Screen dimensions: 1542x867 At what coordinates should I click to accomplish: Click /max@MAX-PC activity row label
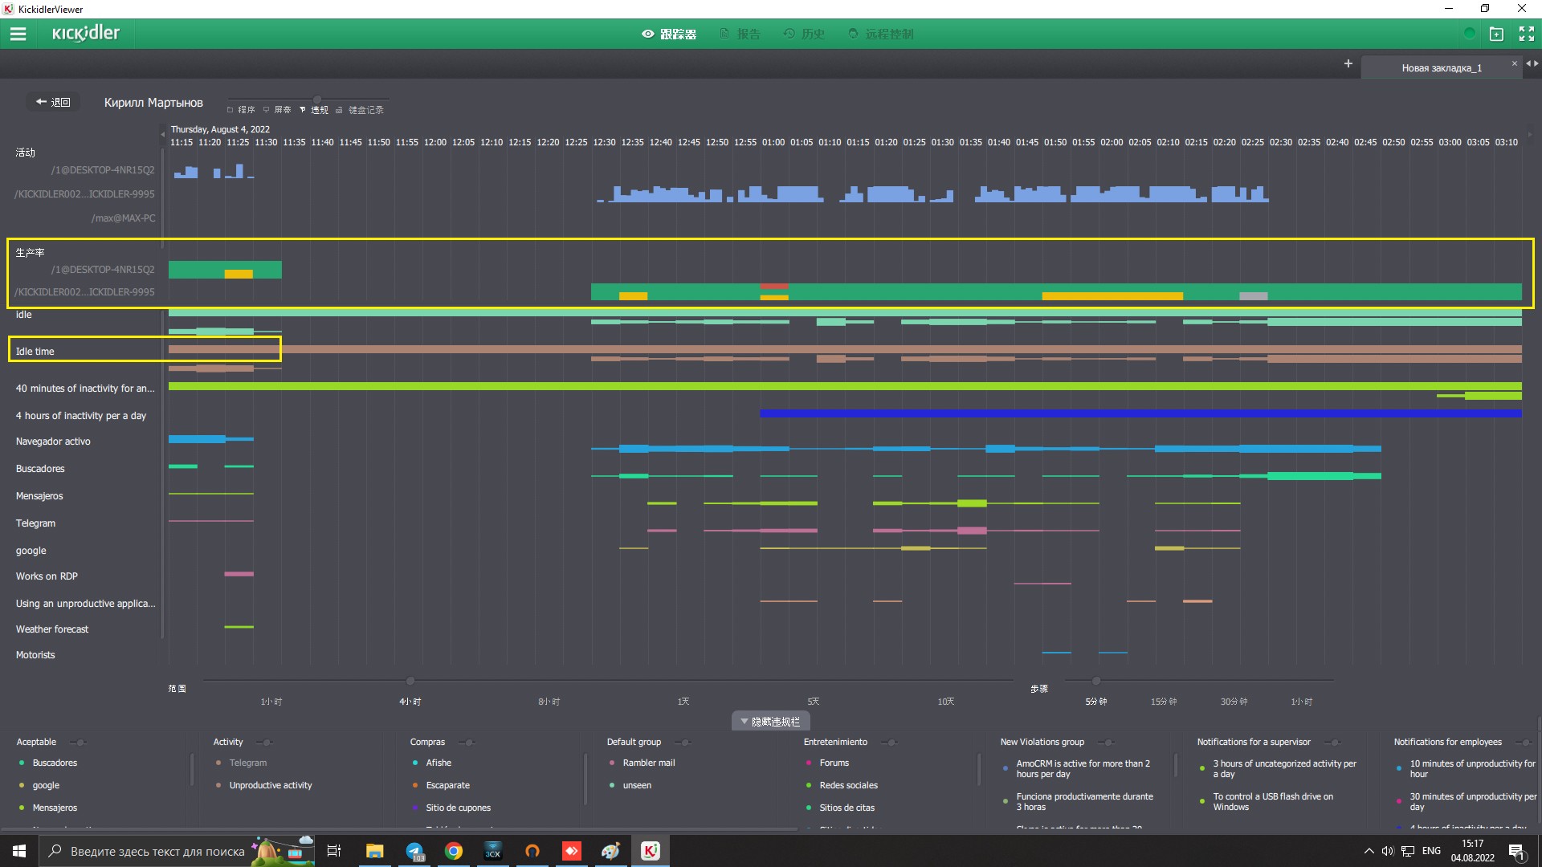pyautogui.click(x=123, y=218)
